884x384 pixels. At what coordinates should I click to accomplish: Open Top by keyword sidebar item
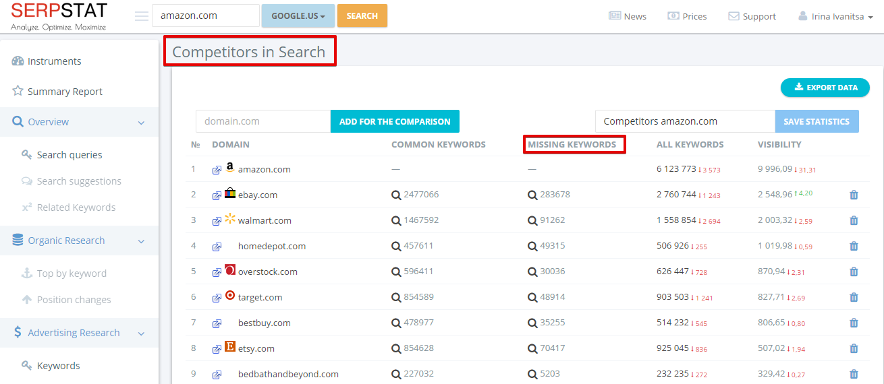pyautogui.click(x=64, y=274)
